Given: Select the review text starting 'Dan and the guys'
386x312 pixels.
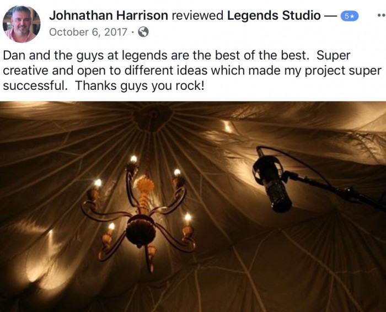Looking at the screenshot, I should [x=192, y=71].
